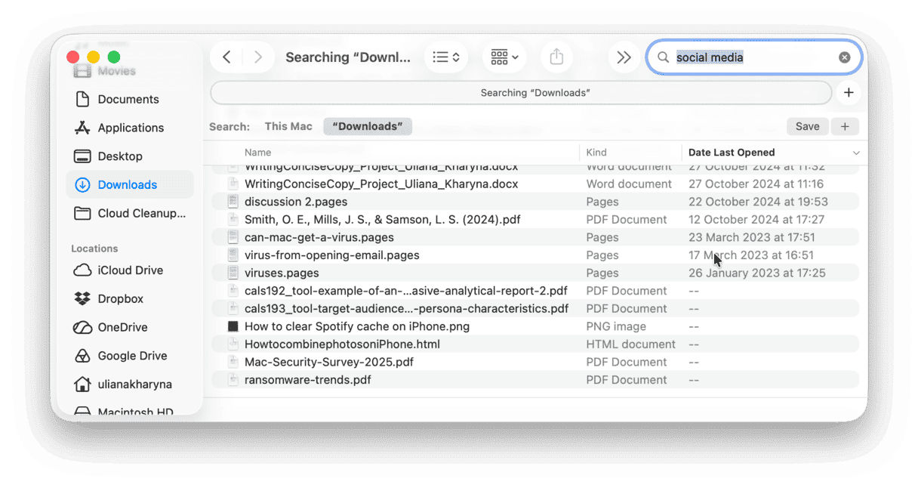Clear the search field with the x
918x488 pixels.
click(x=844, y=57)
